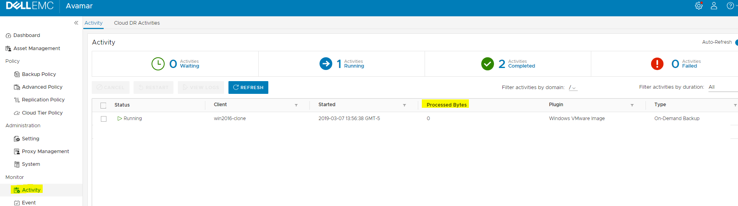Click the Activities Waiting clock icon
This screenshot has width=738, height=206.
158,64
